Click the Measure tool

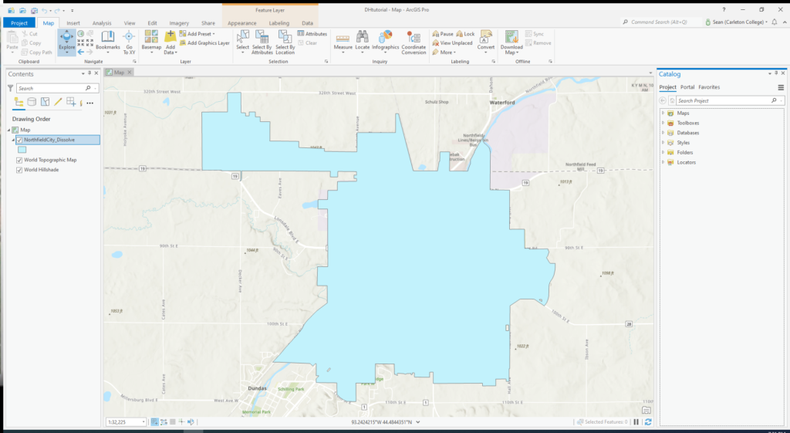coord(343,42)
